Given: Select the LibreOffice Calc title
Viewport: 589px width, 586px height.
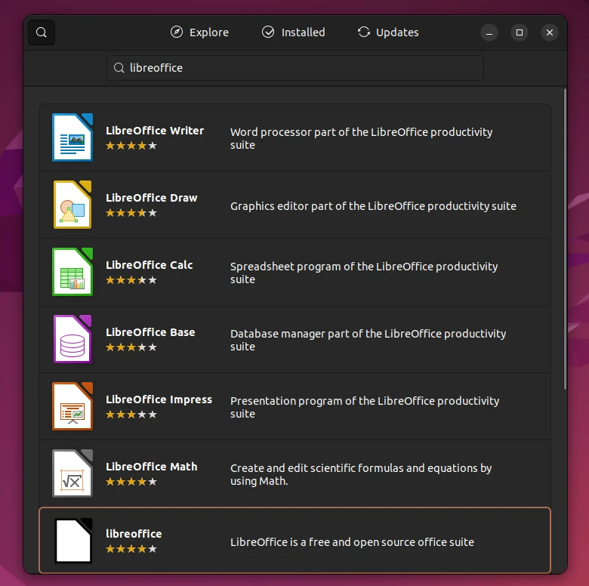Looking at the screenshot, I should 149,265.
